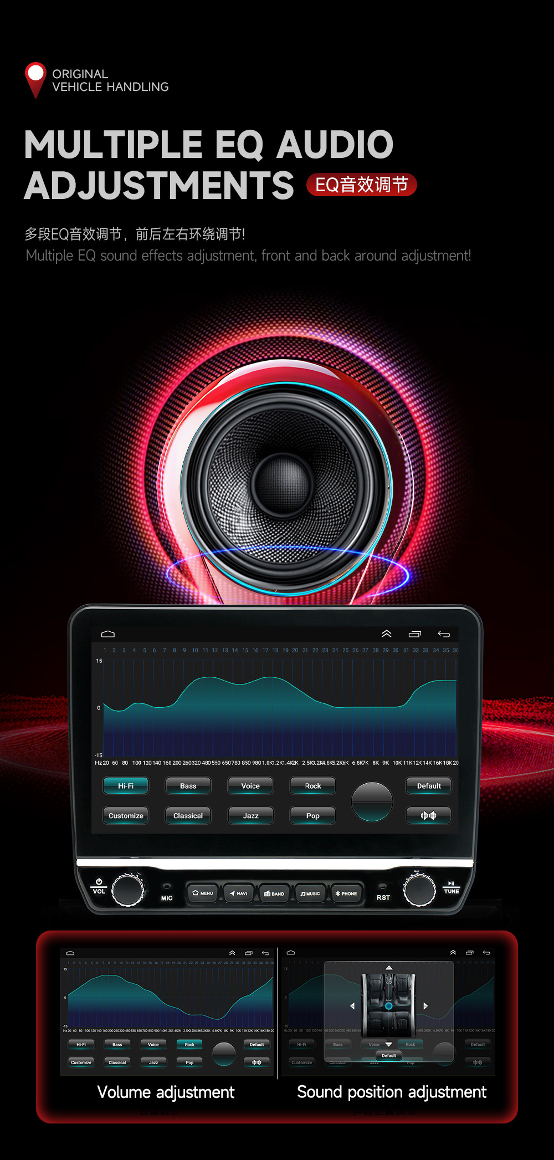Click 'Volume adjustment' caption
Screen dimensions: 554x1160
pos(166,1092)
